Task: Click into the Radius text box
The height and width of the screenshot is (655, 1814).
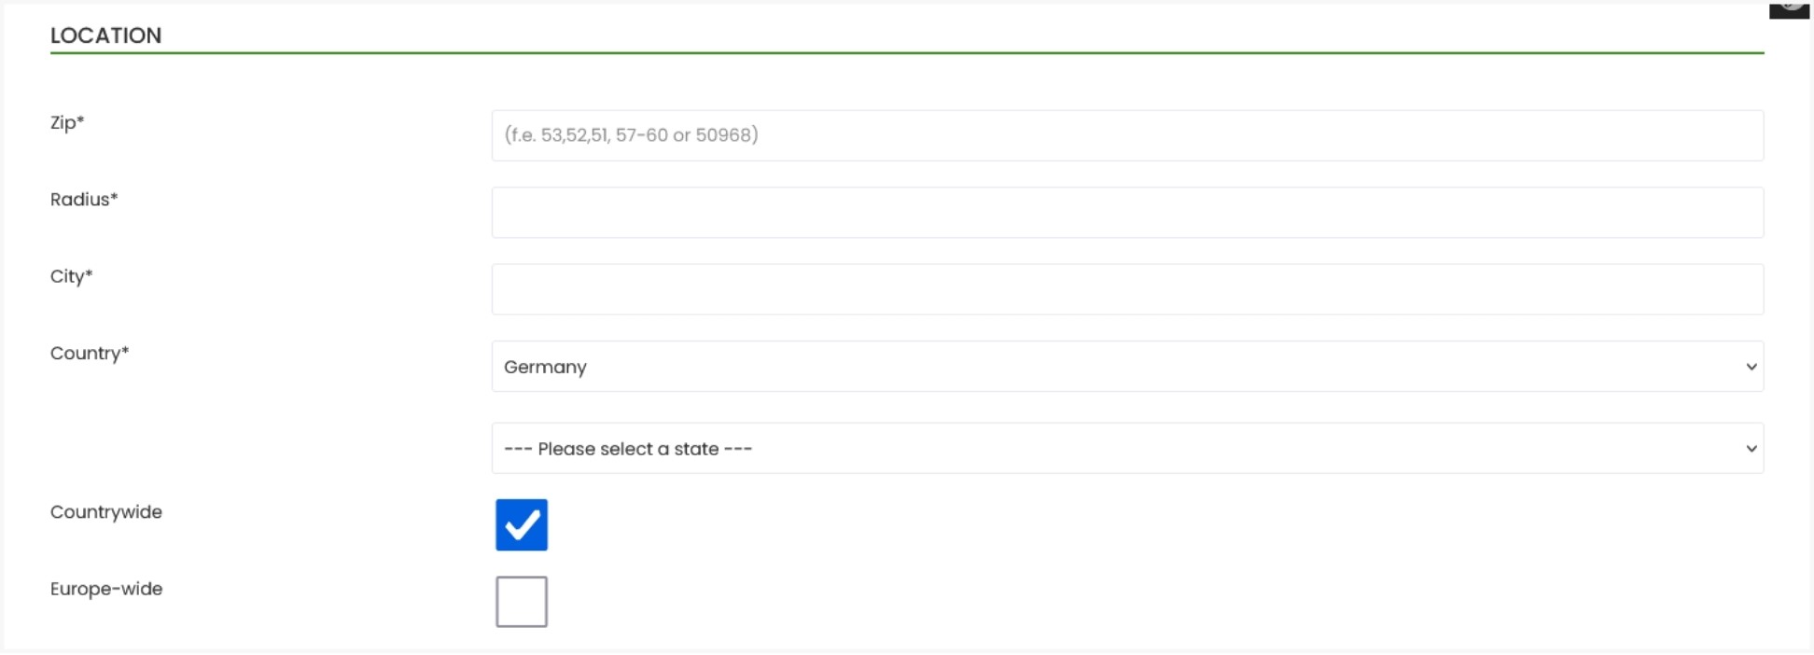Action: point(1126,213)
